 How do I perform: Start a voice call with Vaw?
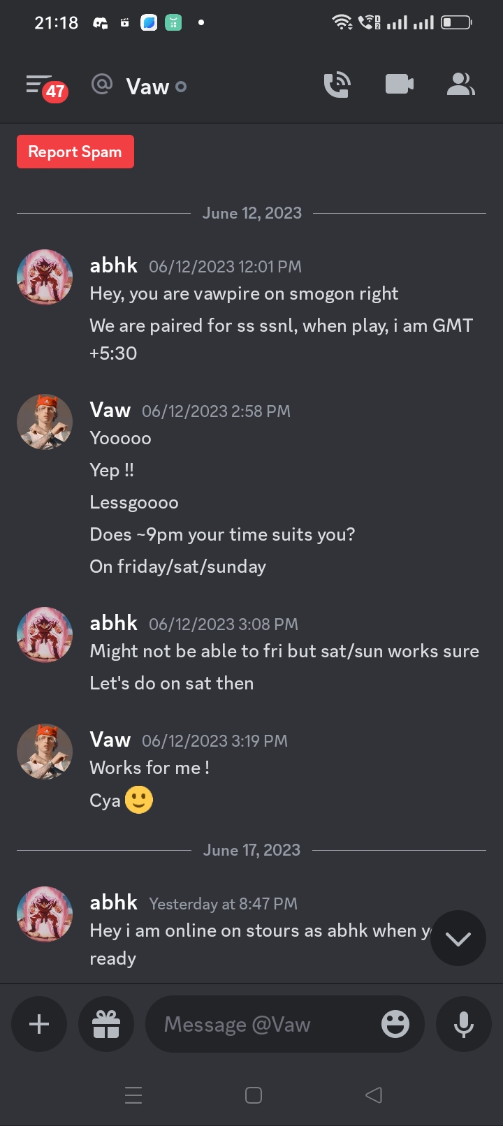[x=337, y=85]
